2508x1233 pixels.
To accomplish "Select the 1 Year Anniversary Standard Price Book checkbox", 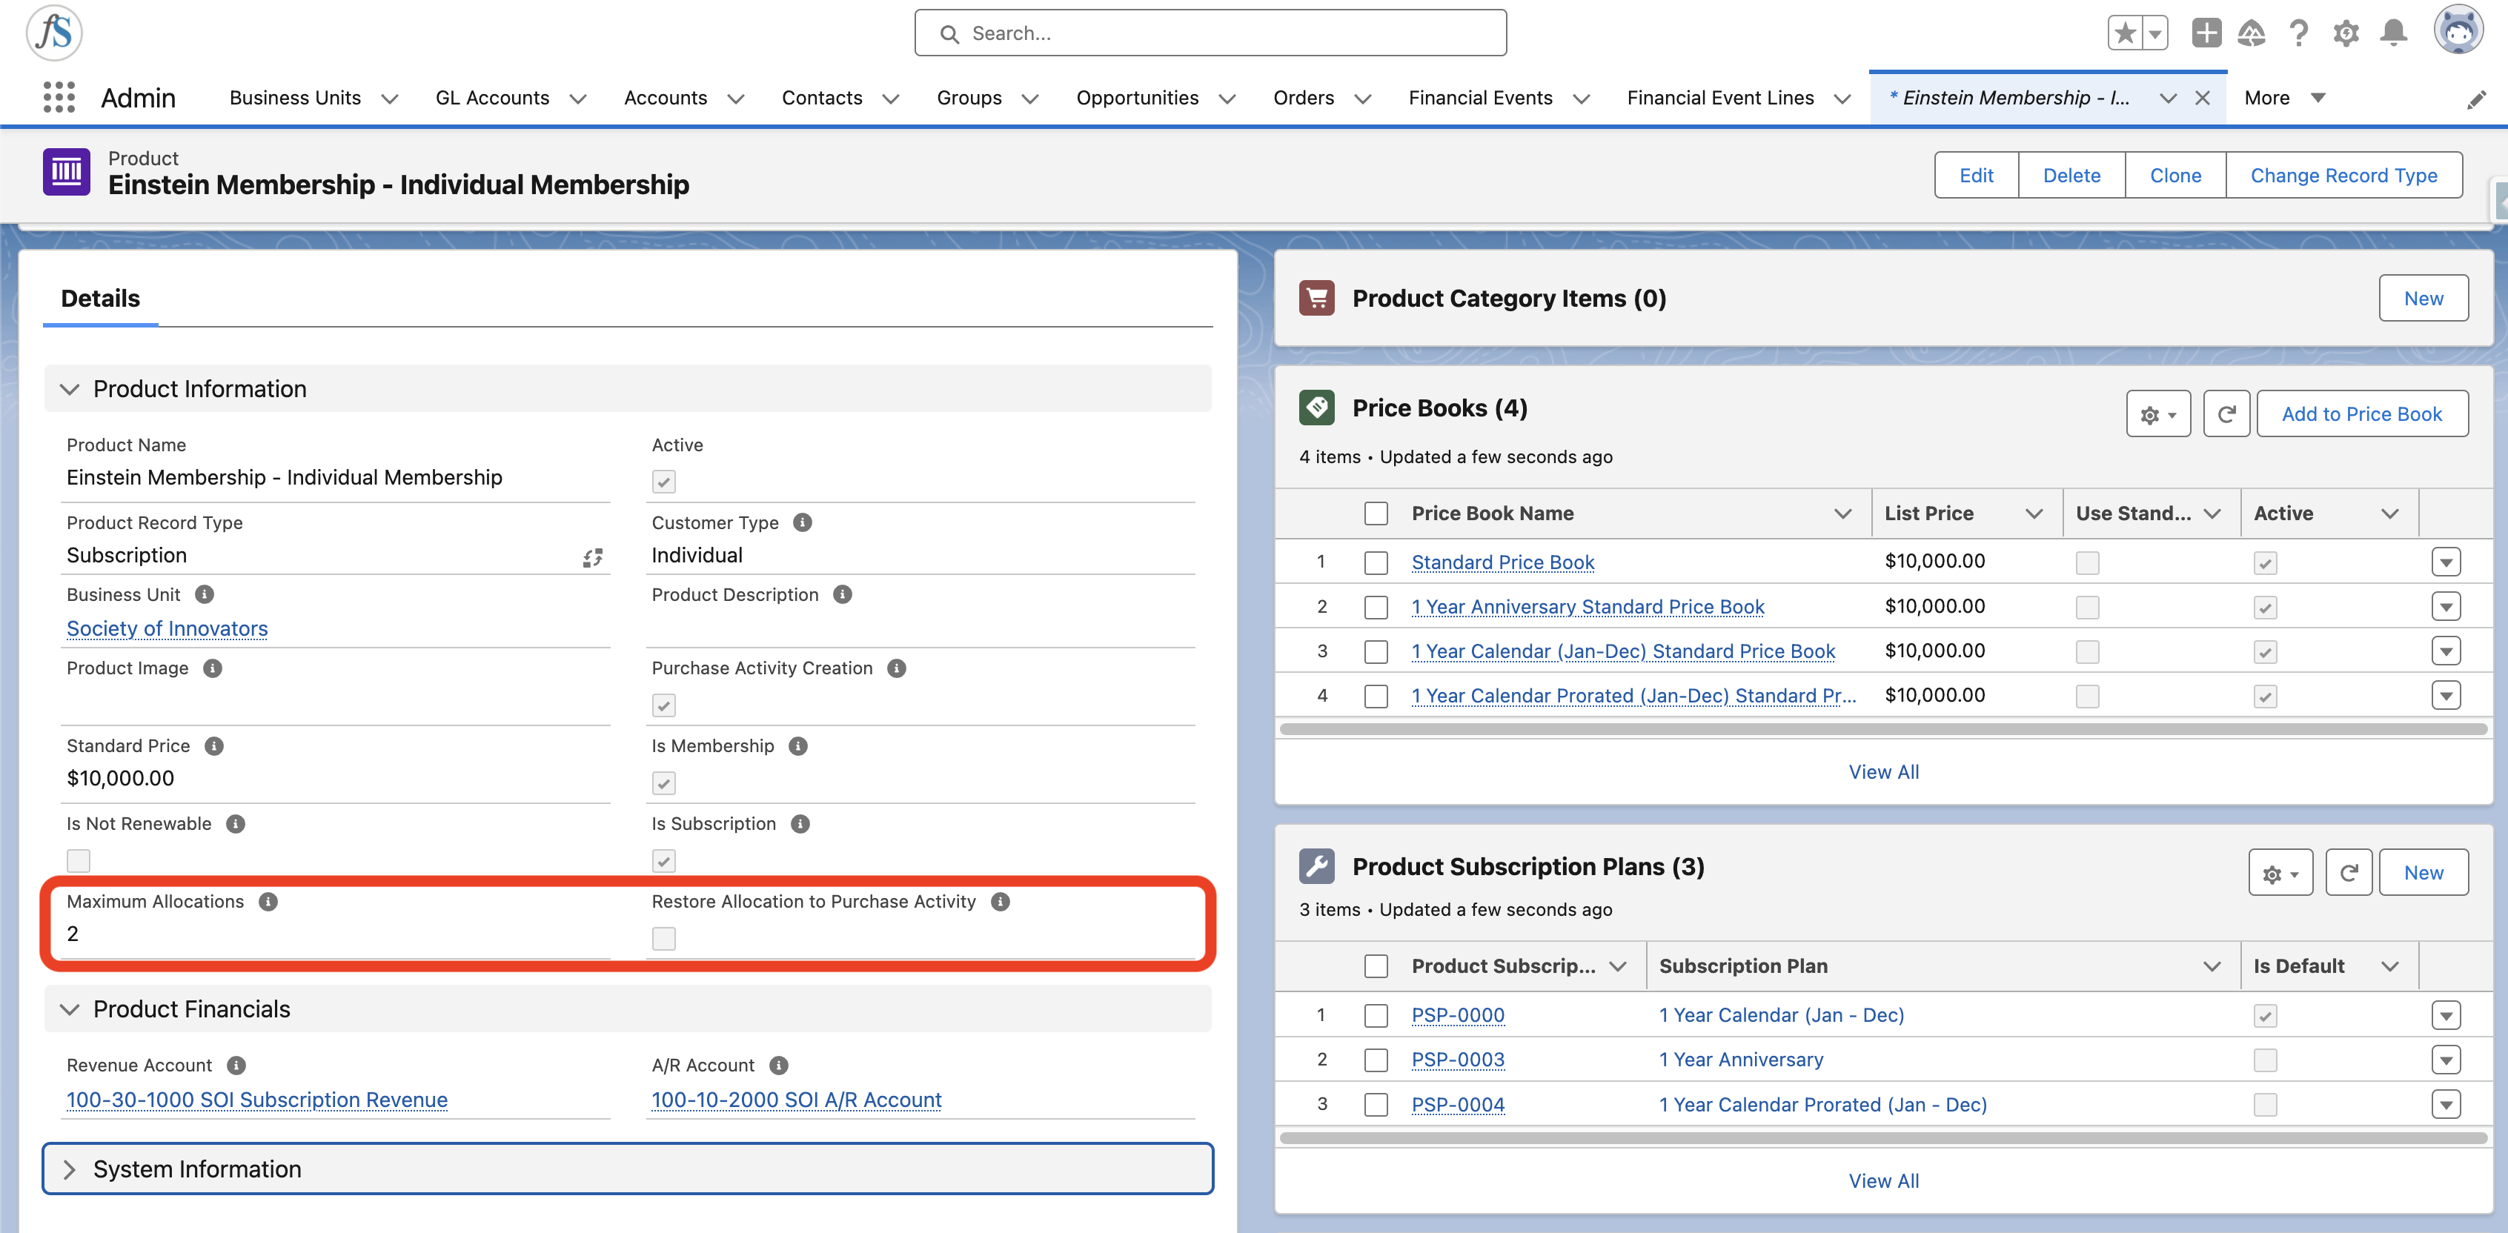I will 1376,608.
